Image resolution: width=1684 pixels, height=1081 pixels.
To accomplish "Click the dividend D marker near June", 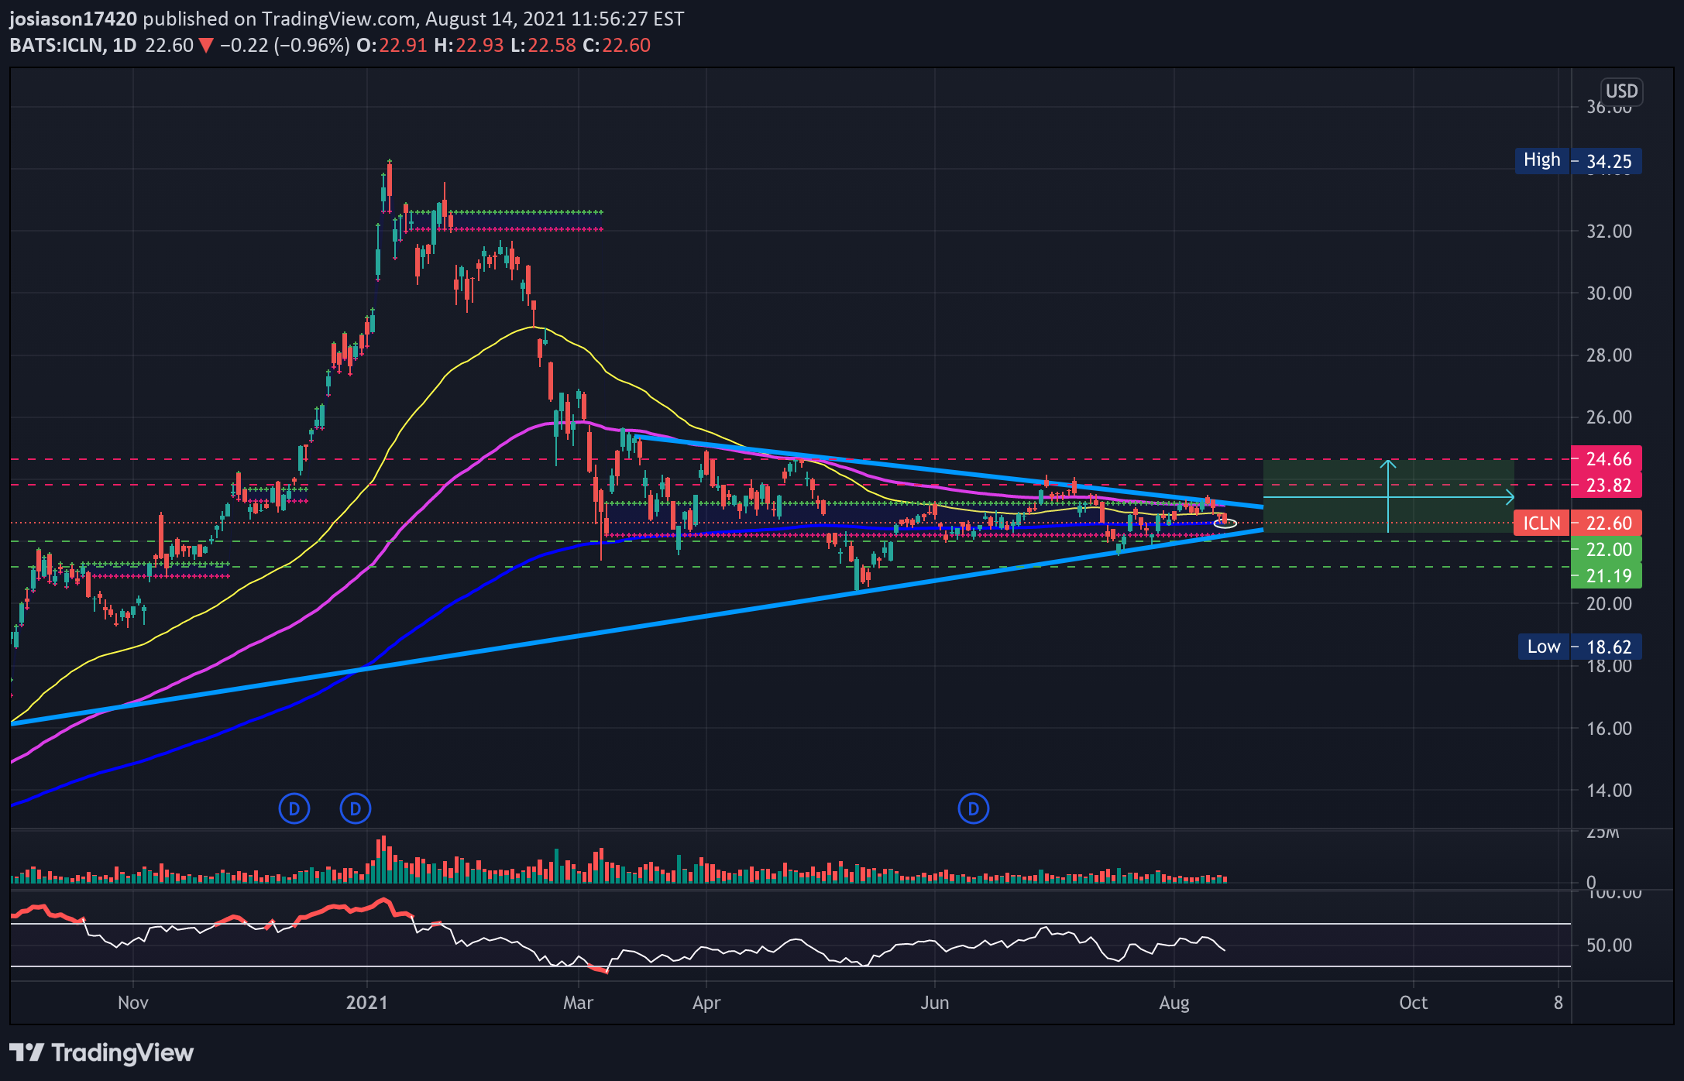I will pyautogui.click(x=973, y=809).
